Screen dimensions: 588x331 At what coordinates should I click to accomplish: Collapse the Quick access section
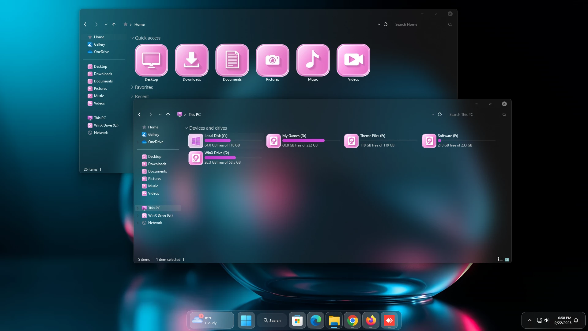pos(132,38)
